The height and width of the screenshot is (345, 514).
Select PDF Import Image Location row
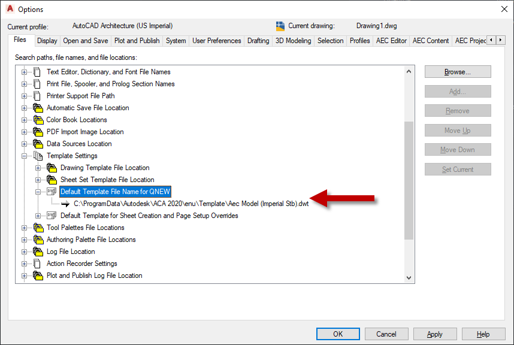pyautogui.click(x=85, y=132)
